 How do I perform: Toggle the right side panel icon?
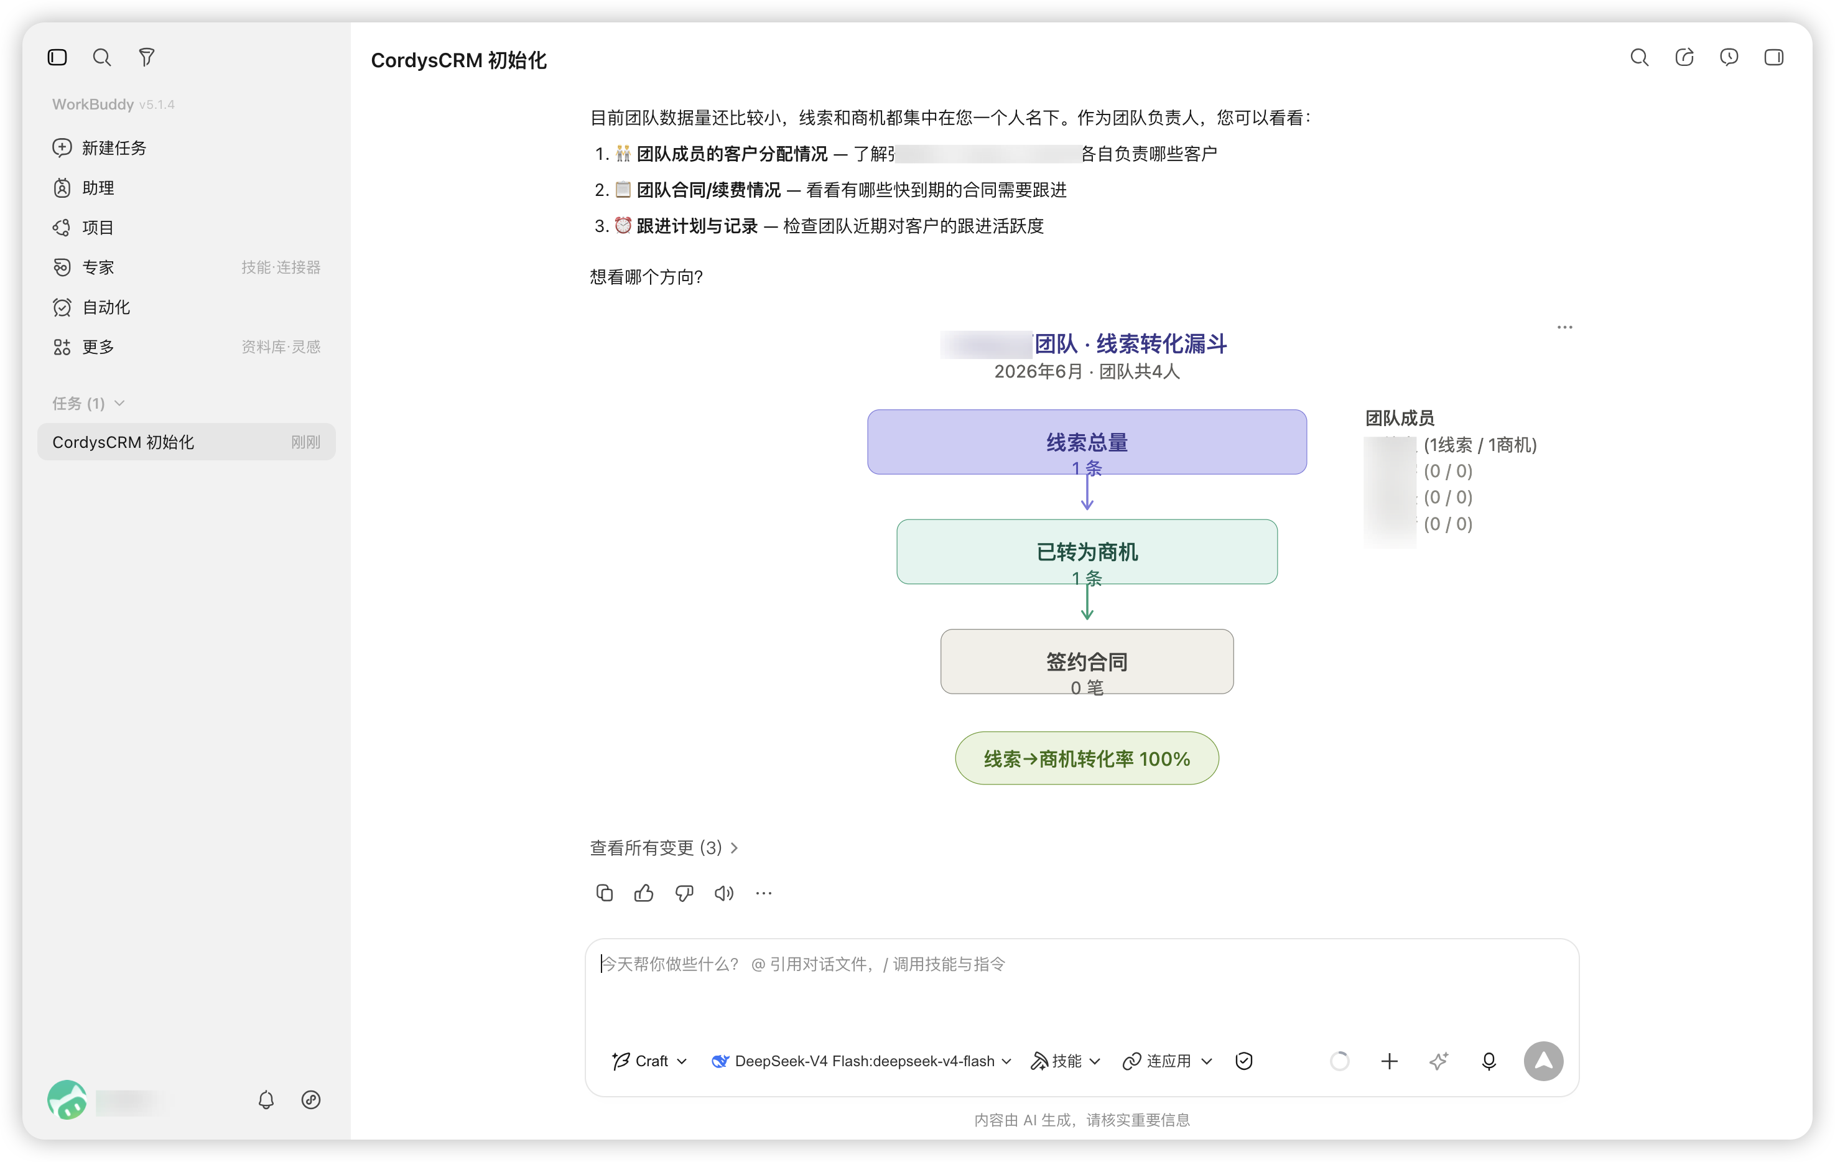(1773, 57)
